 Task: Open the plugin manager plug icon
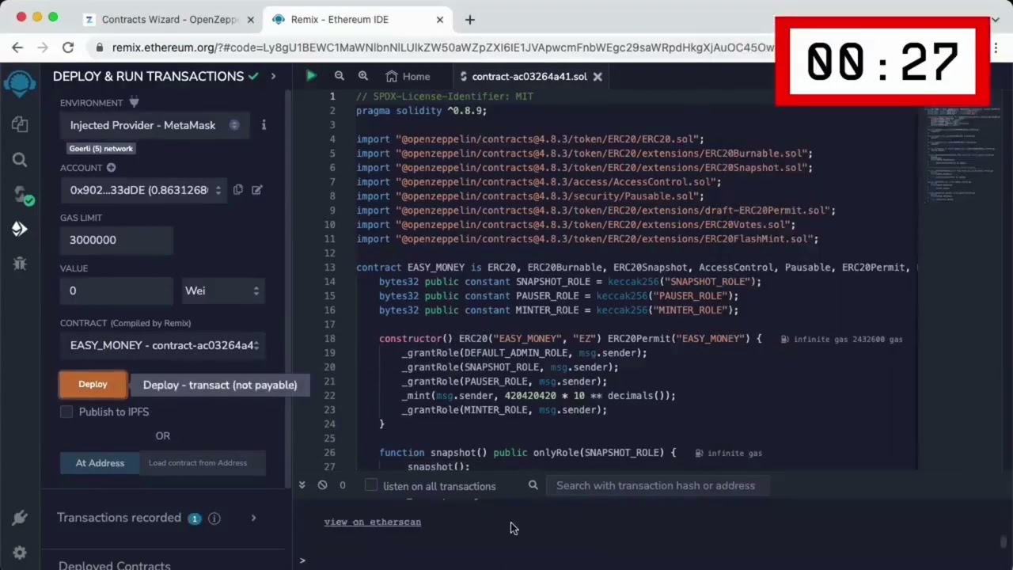(x=20, y=518)
